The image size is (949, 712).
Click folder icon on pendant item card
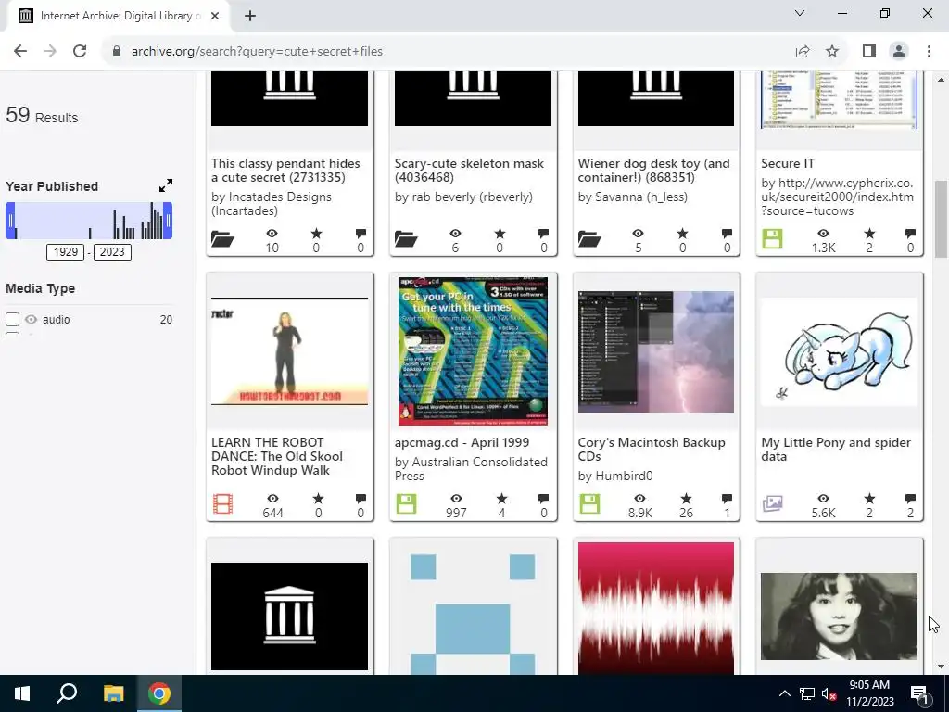[x=222, y=239]
